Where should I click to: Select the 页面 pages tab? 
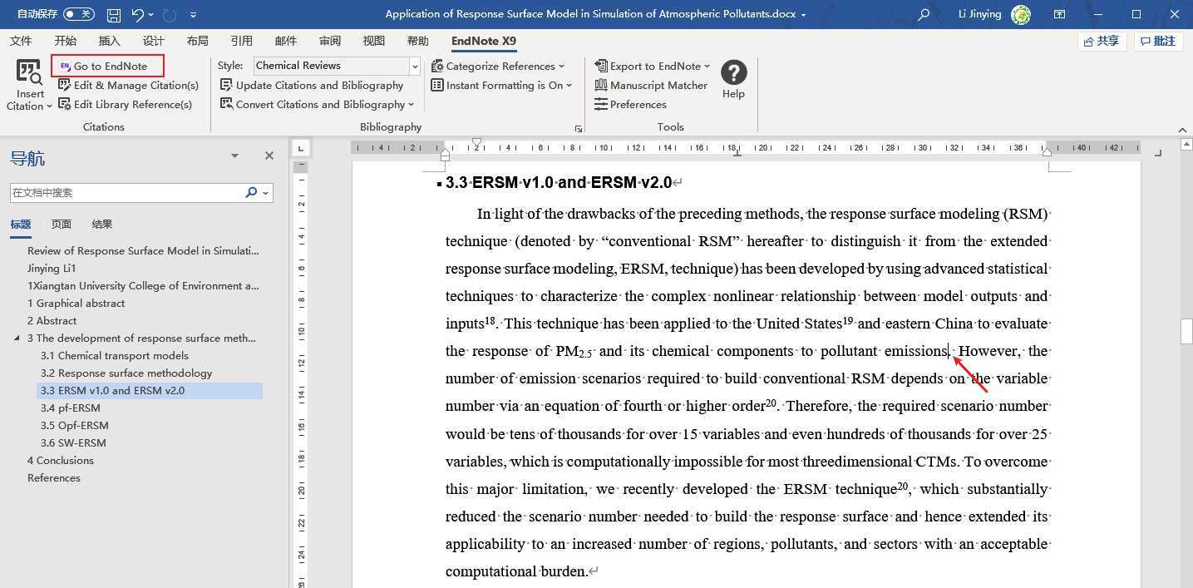[61, 225]
